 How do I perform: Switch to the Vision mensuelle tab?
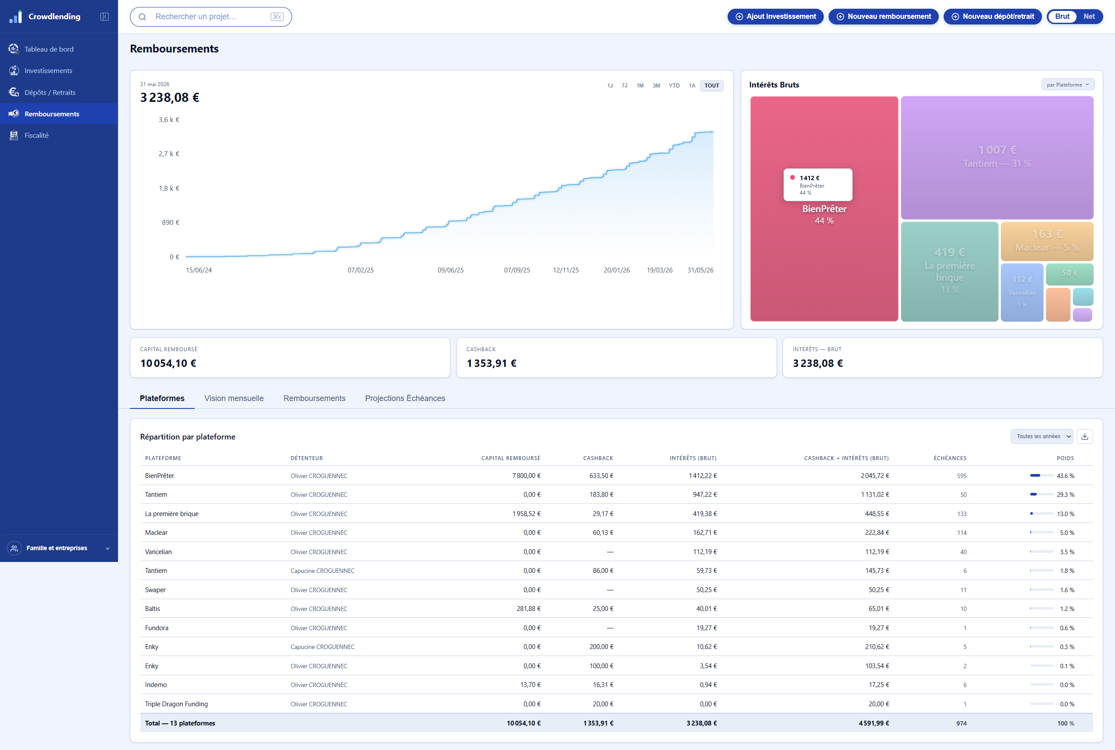234,398
